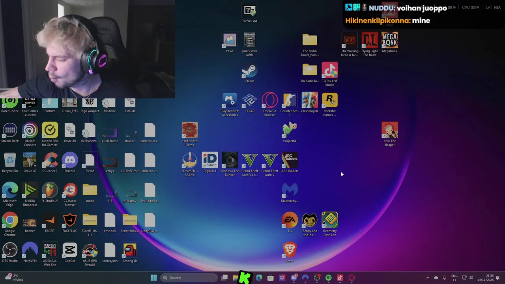
Task: Open Opera GX taskbar icon
Action: tap(352, 278)
